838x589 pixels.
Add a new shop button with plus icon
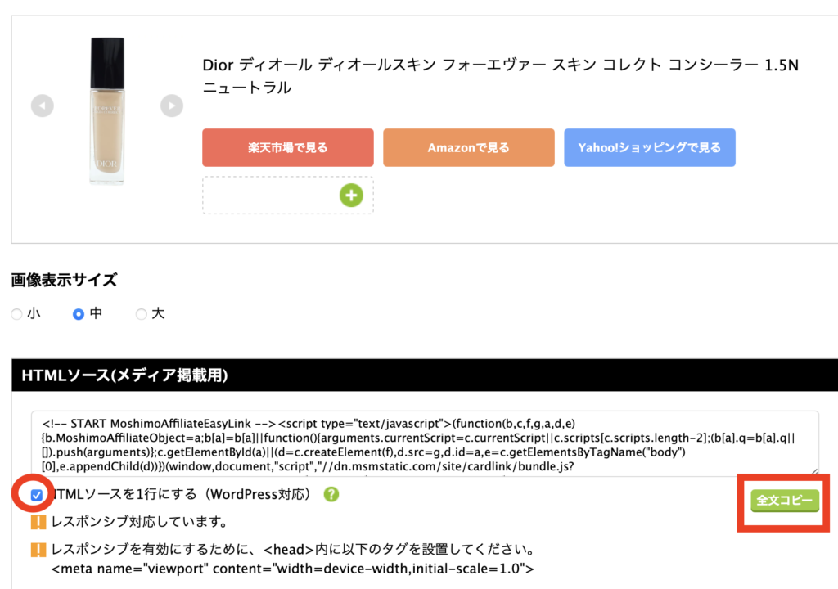pyautogui.click(x=351, y=195)
